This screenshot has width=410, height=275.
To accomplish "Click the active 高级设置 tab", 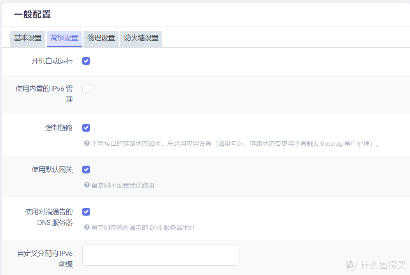I will coord(64,39).
